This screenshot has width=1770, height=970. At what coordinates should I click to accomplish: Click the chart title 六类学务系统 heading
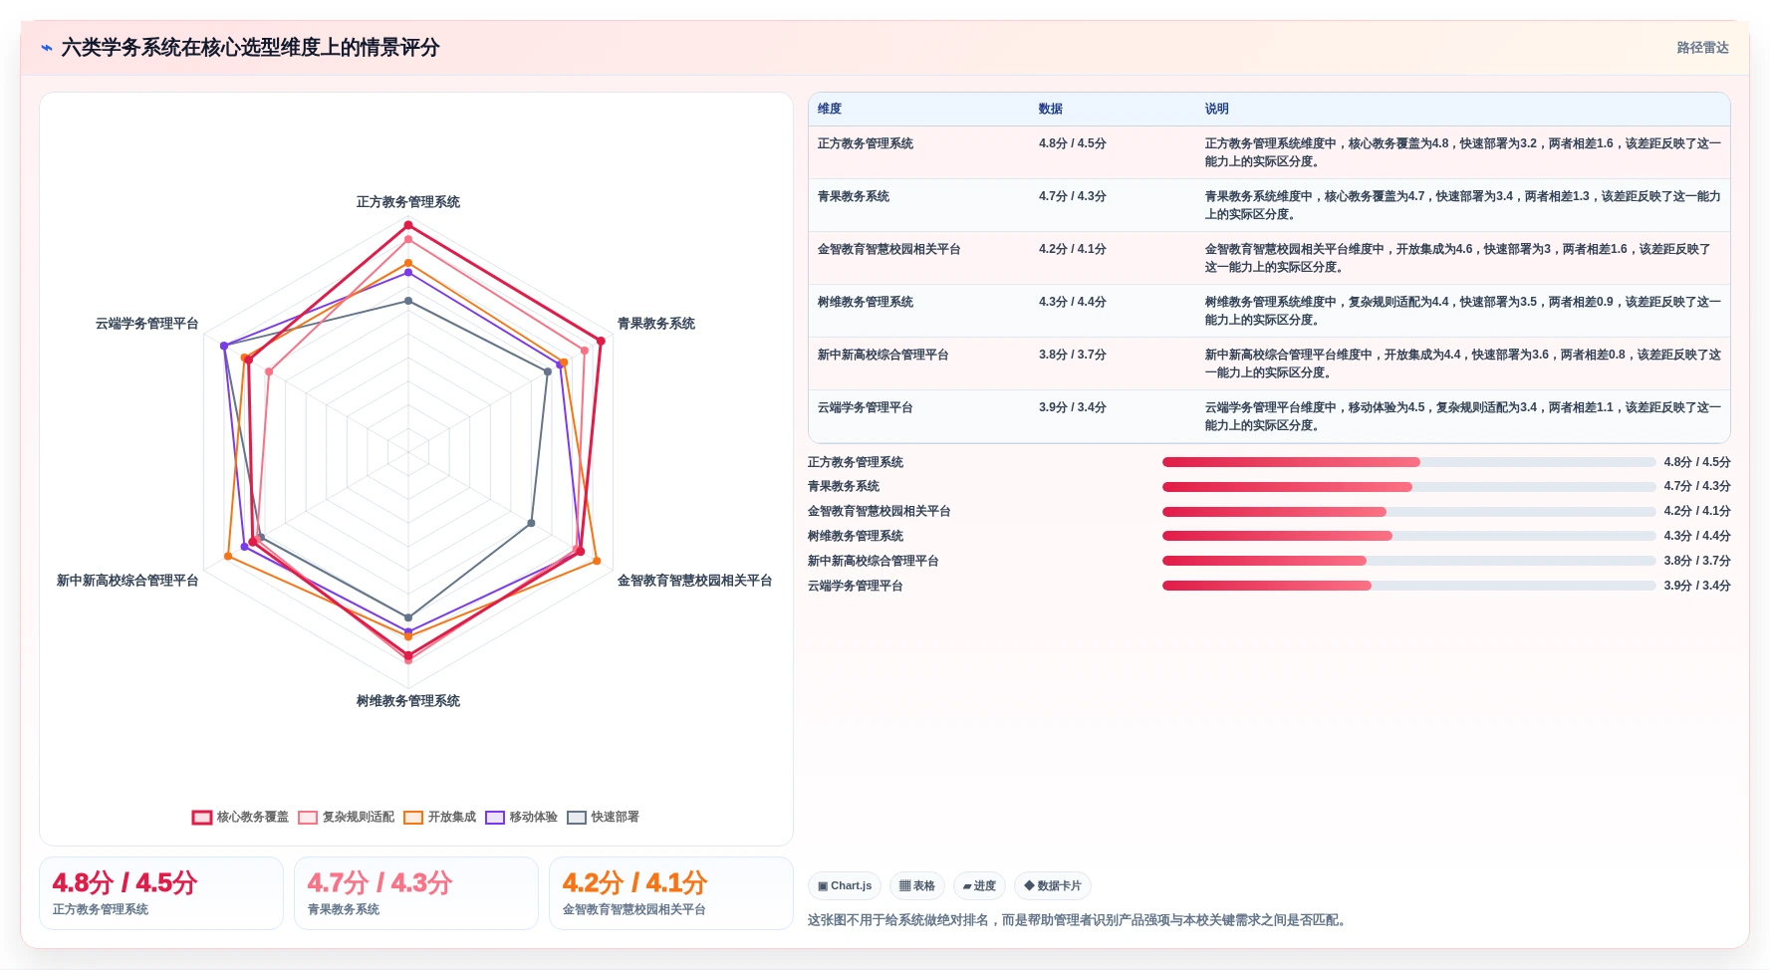click(x=250, y=48)
